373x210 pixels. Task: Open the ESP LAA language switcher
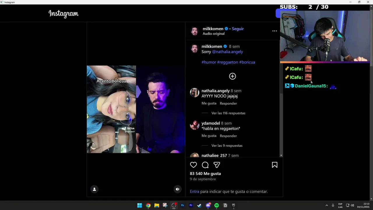pyautogui.click(x=340, y=205)
